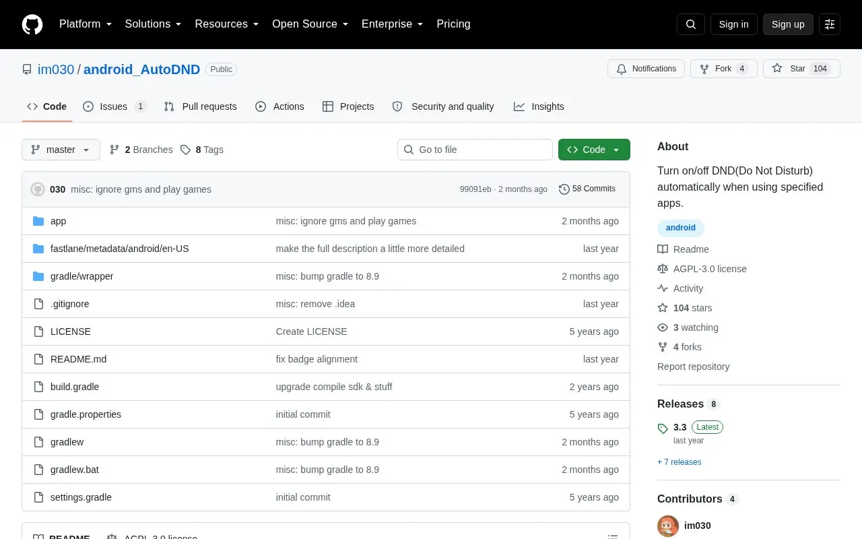Click the LICENSE file icon
The width and height of the screenshot is (862, 539).
(38, 331)
